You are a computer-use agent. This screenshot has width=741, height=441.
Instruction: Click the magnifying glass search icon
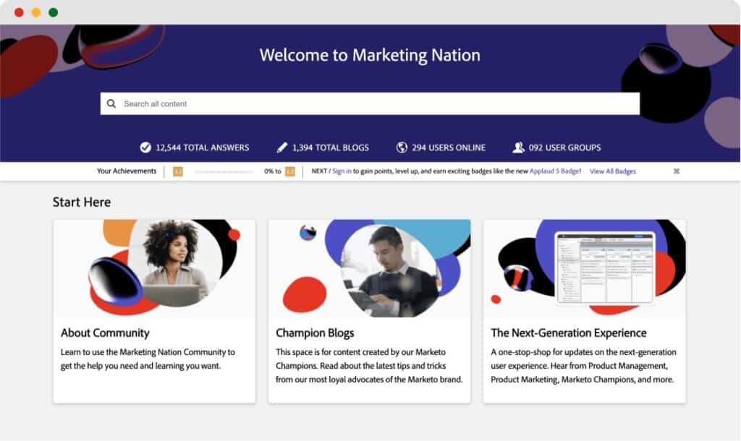pos(111,103)
